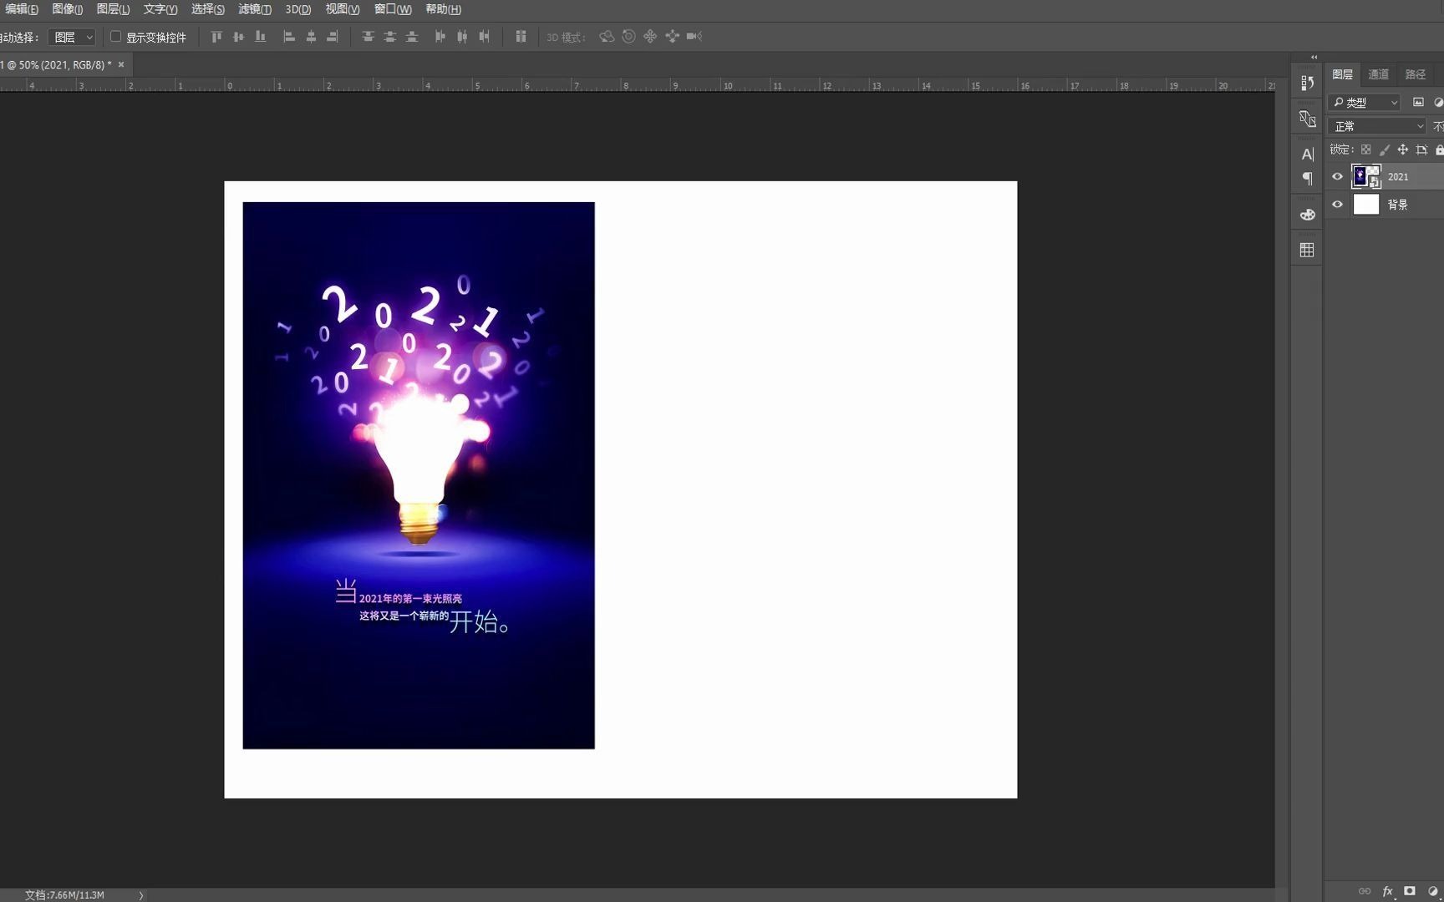Screen dimensions: 1444x902
Task: Distribute right edges icon
Action: click(484, 37)
